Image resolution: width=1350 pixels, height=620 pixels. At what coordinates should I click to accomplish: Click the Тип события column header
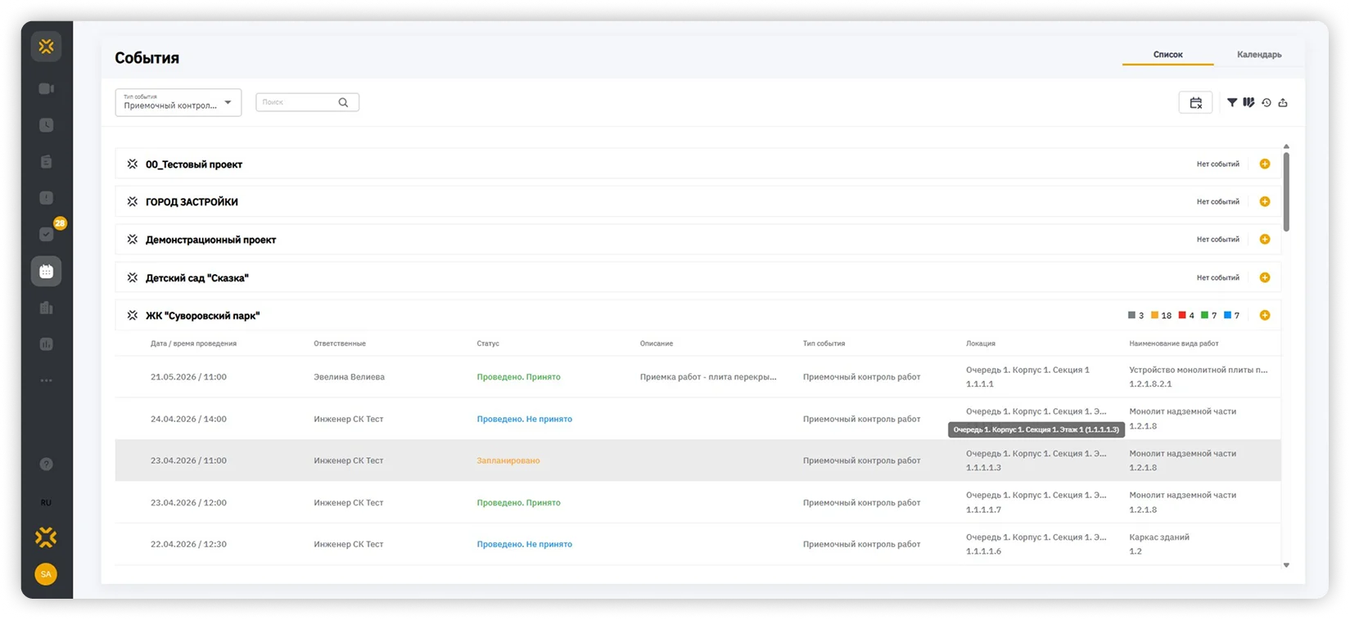(x=824, y=344)
